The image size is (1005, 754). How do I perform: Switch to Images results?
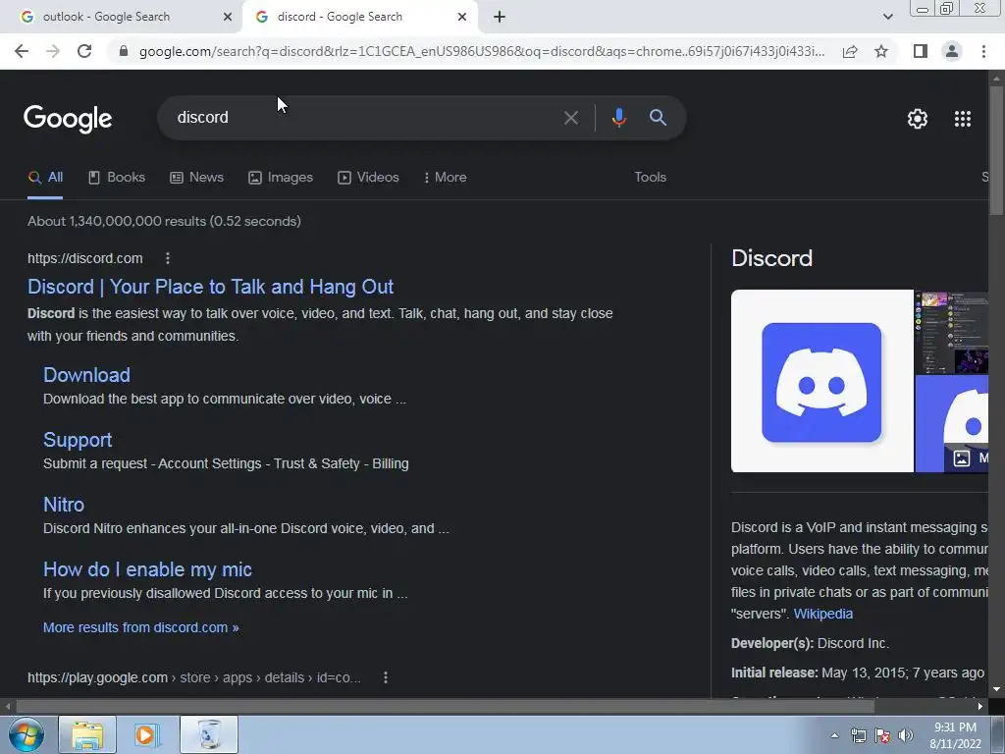click(x=281, y=178)
